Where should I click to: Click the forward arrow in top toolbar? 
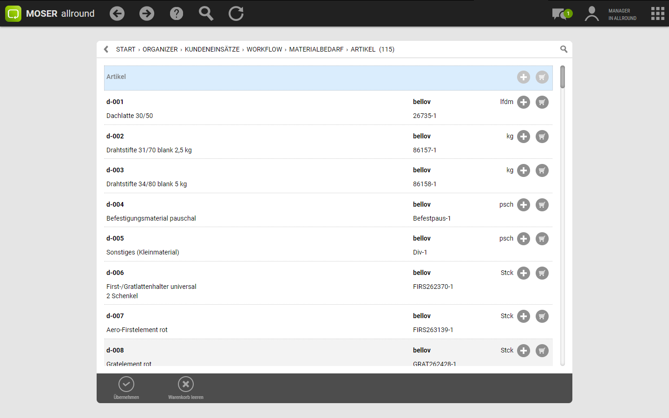147,13
